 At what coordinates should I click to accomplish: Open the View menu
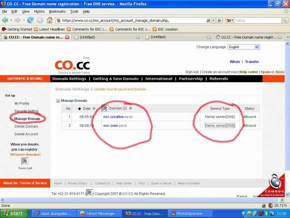point(25,11)
